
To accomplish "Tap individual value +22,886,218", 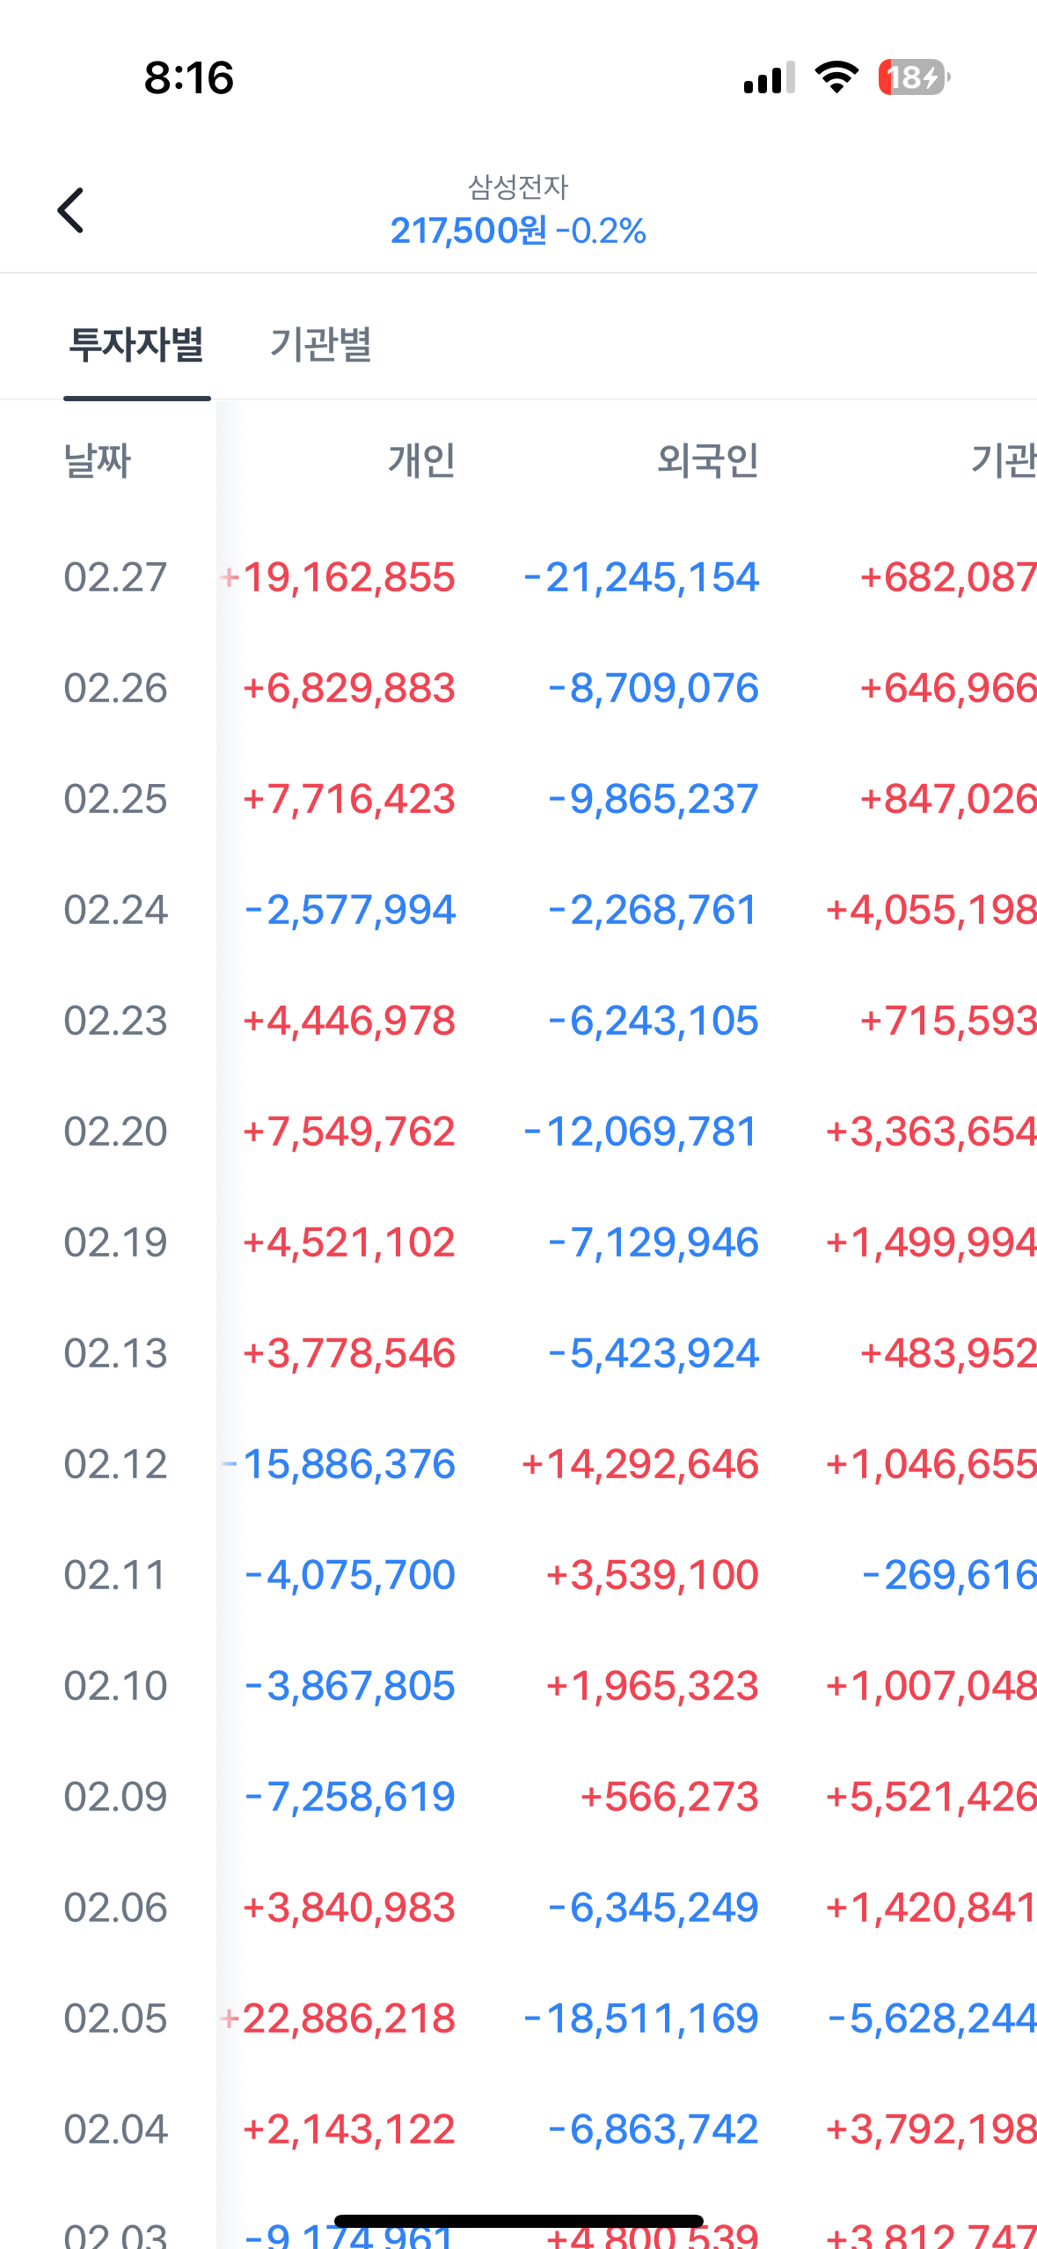I will point(340,2019).
